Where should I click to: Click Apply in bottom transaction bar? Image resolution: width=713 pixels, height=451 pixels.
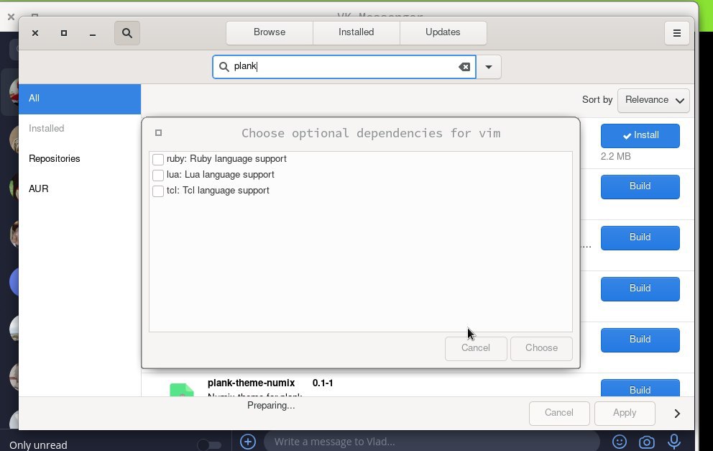625,413
